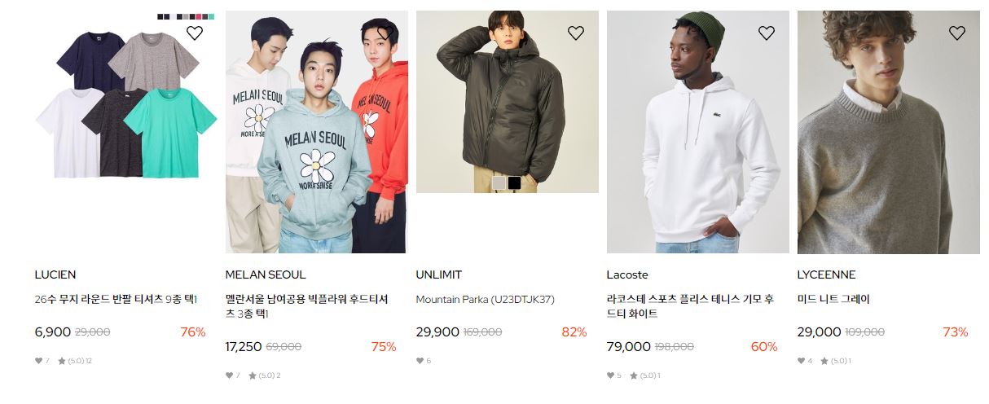Click the small likes heart under Mountain Parka
The image size is (989, 404).
420,361
